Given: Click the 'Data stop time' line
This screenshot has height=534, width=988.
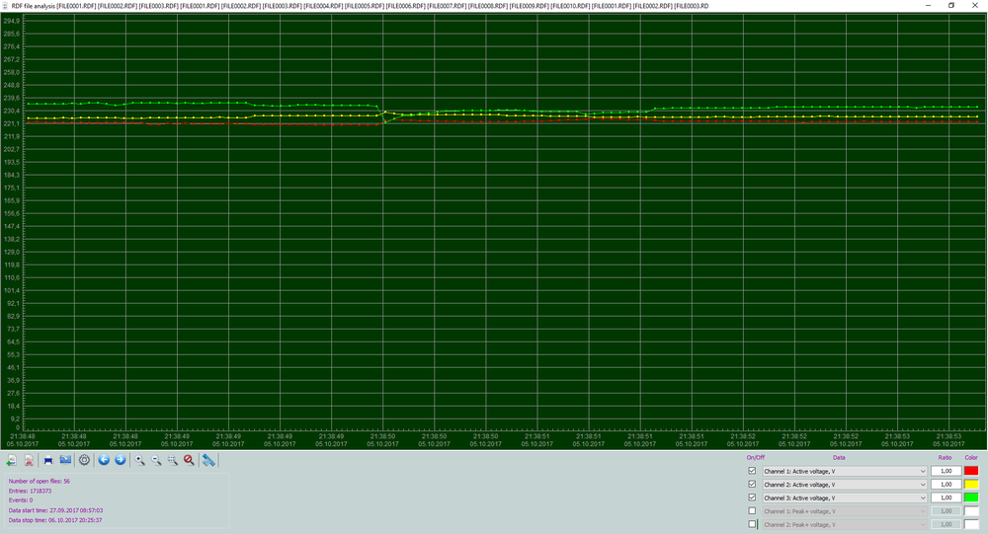Looking at the screenshot, I should click(54, 520).
